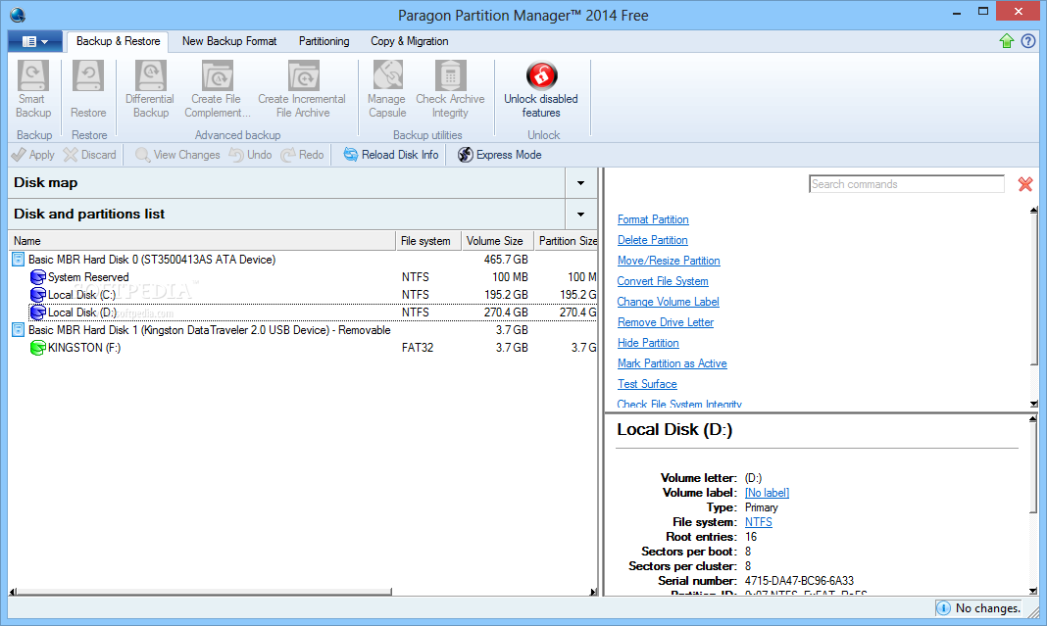The image size is (1047, 626).
Task: Clear search with the red X
Action: pyautogui.click(x=1025, y=184)
